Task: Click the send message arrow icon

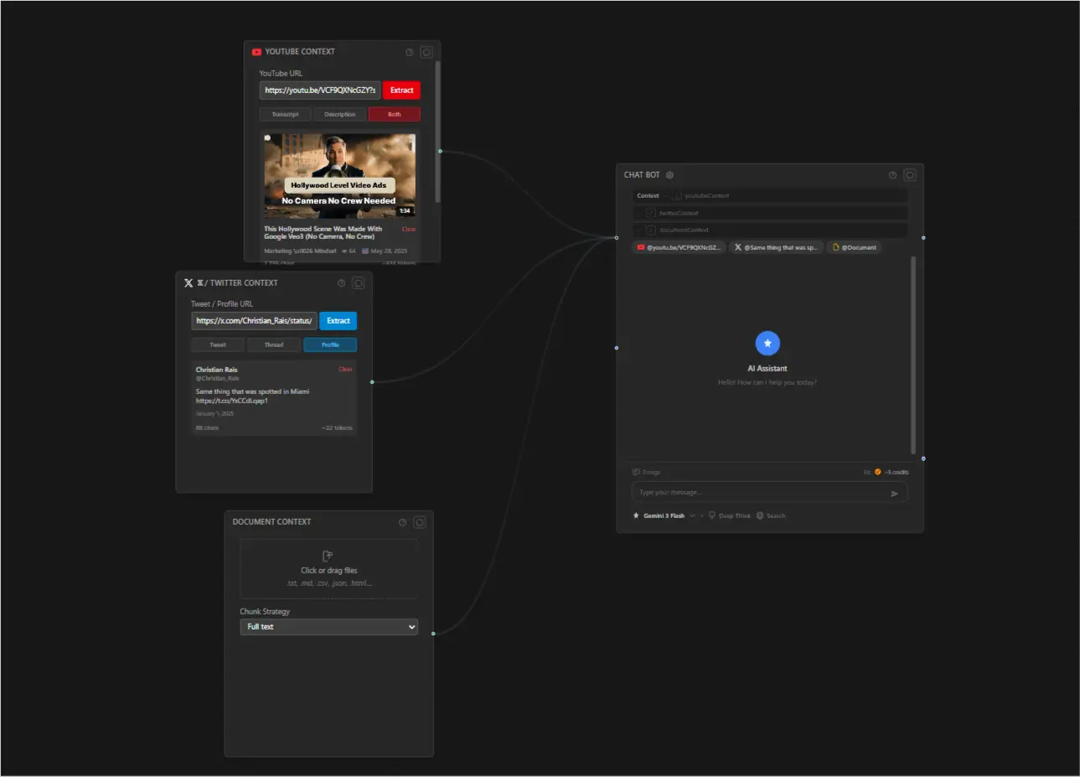Action: point(895,493)
